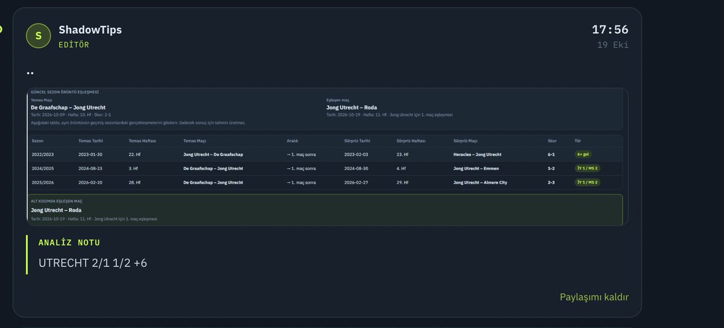The height and width of the screenshot is (328, 724).
Task: Click the 6-1 score cell
Action: [551, 154]
